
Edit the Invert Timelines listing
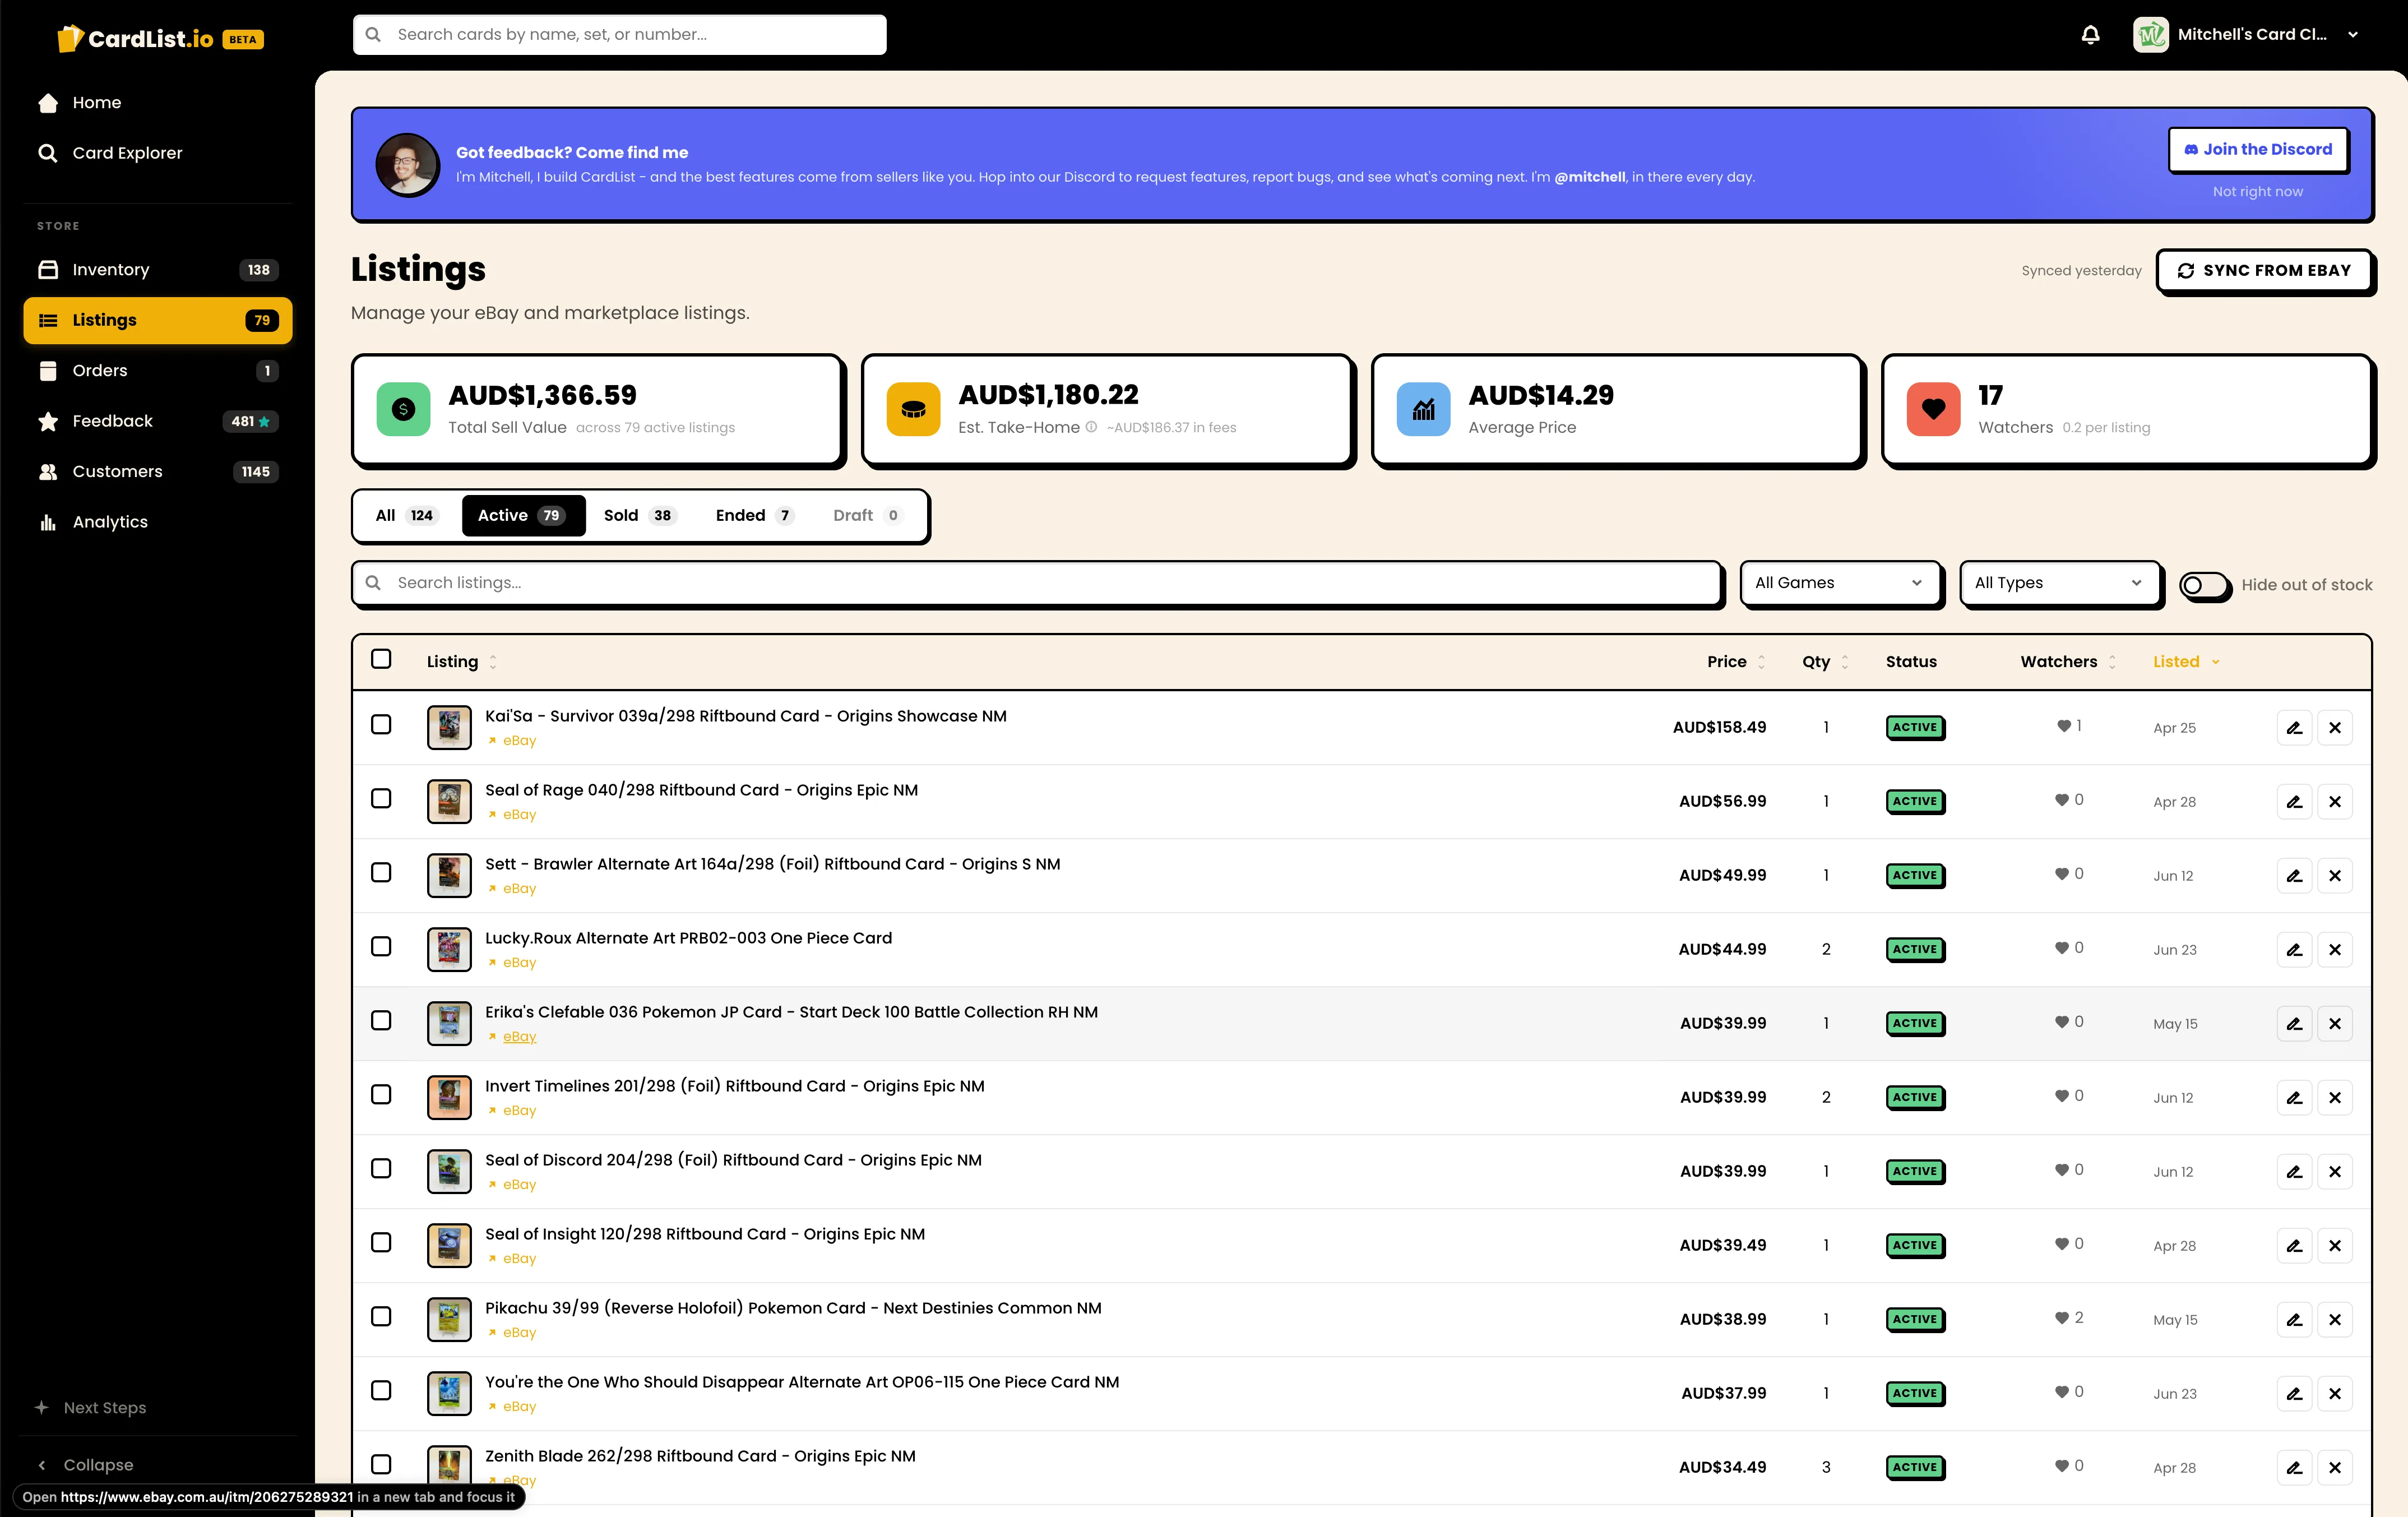pos(2294,1098)
